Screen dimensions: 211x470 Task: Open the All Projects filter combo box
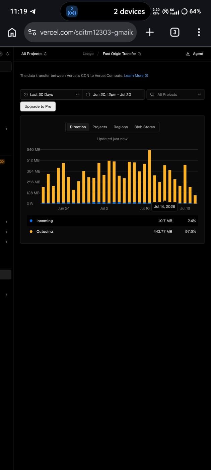[175, 95]
